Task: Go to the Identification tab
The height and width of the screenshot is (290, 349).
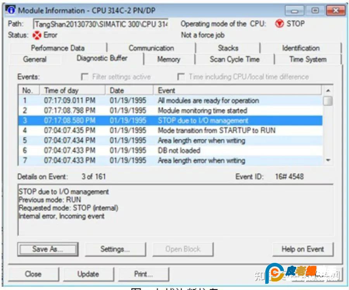Action: point(301,48)
